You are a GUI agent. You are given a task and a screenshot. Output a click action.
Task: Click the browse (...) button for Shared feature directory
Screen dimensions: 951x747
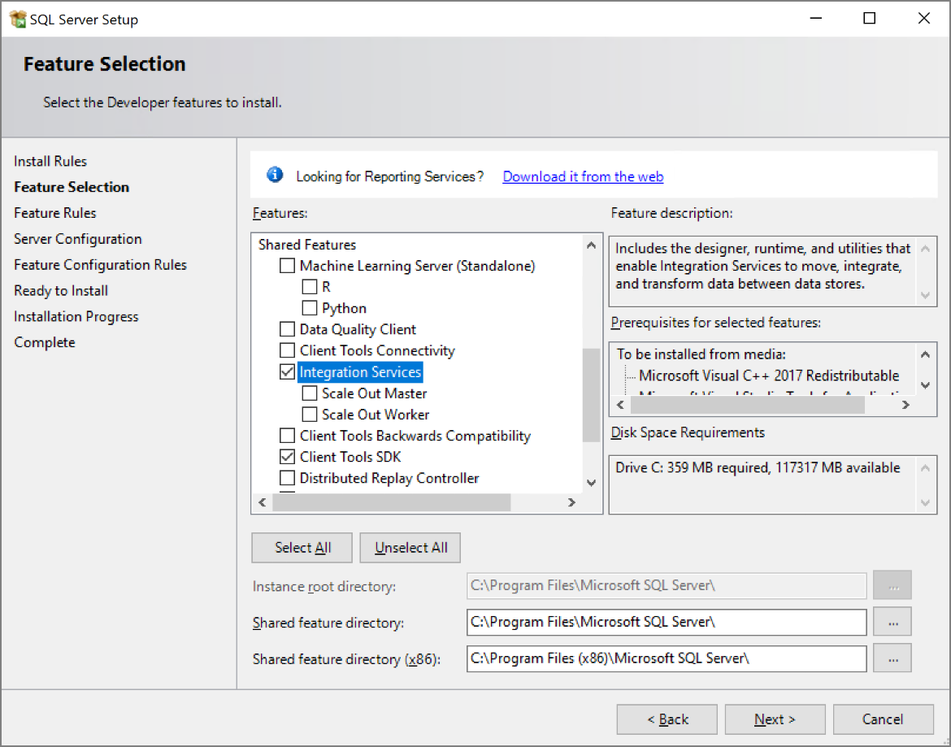(892, 622)
